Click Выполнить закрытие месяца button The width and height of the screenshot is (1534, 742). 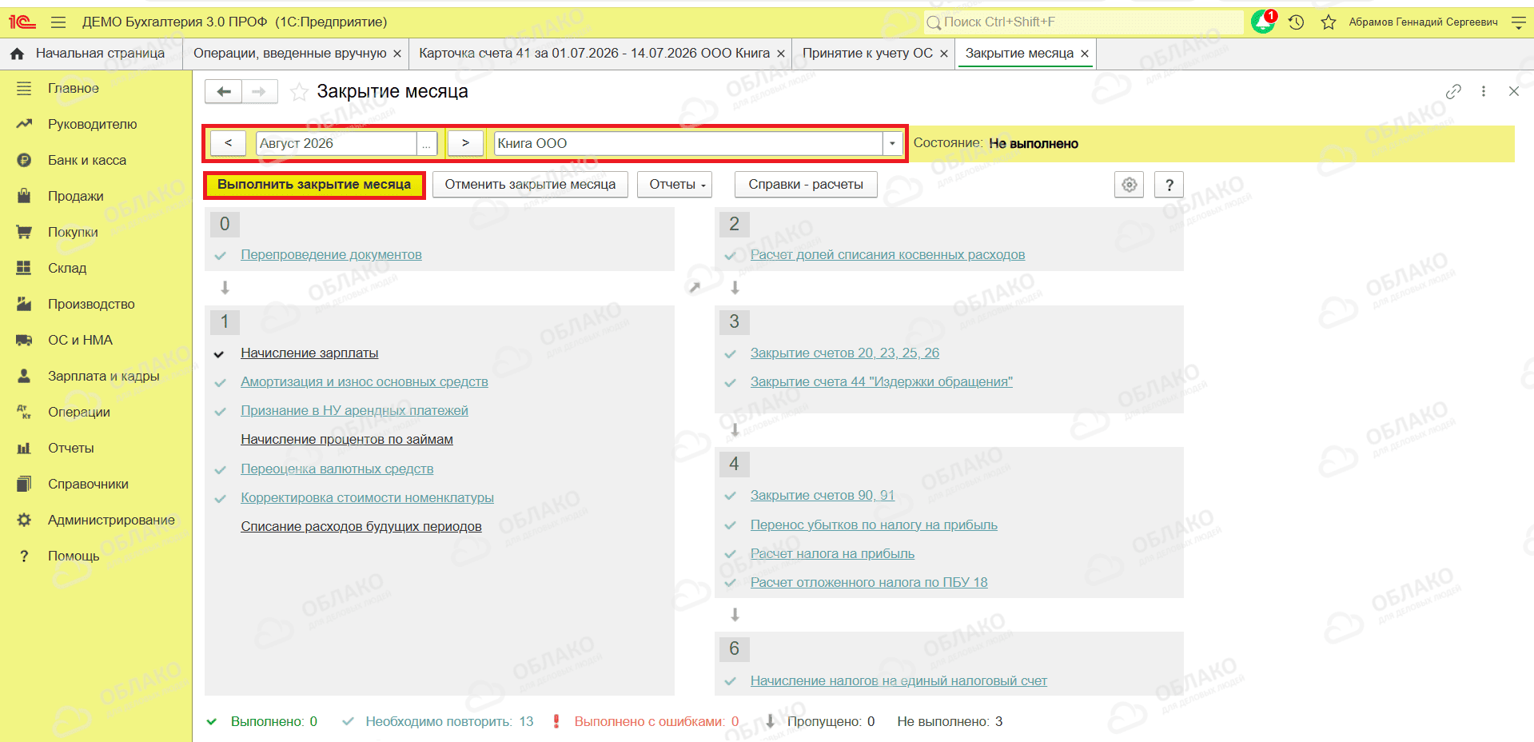click(x=314, y=185)
